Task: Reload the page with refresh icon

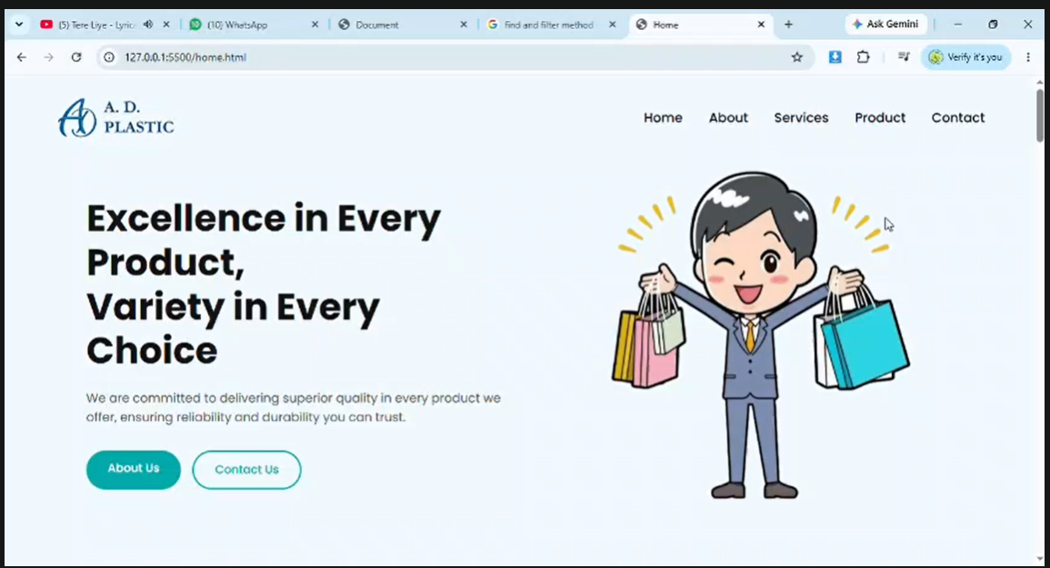Action: 76,57
